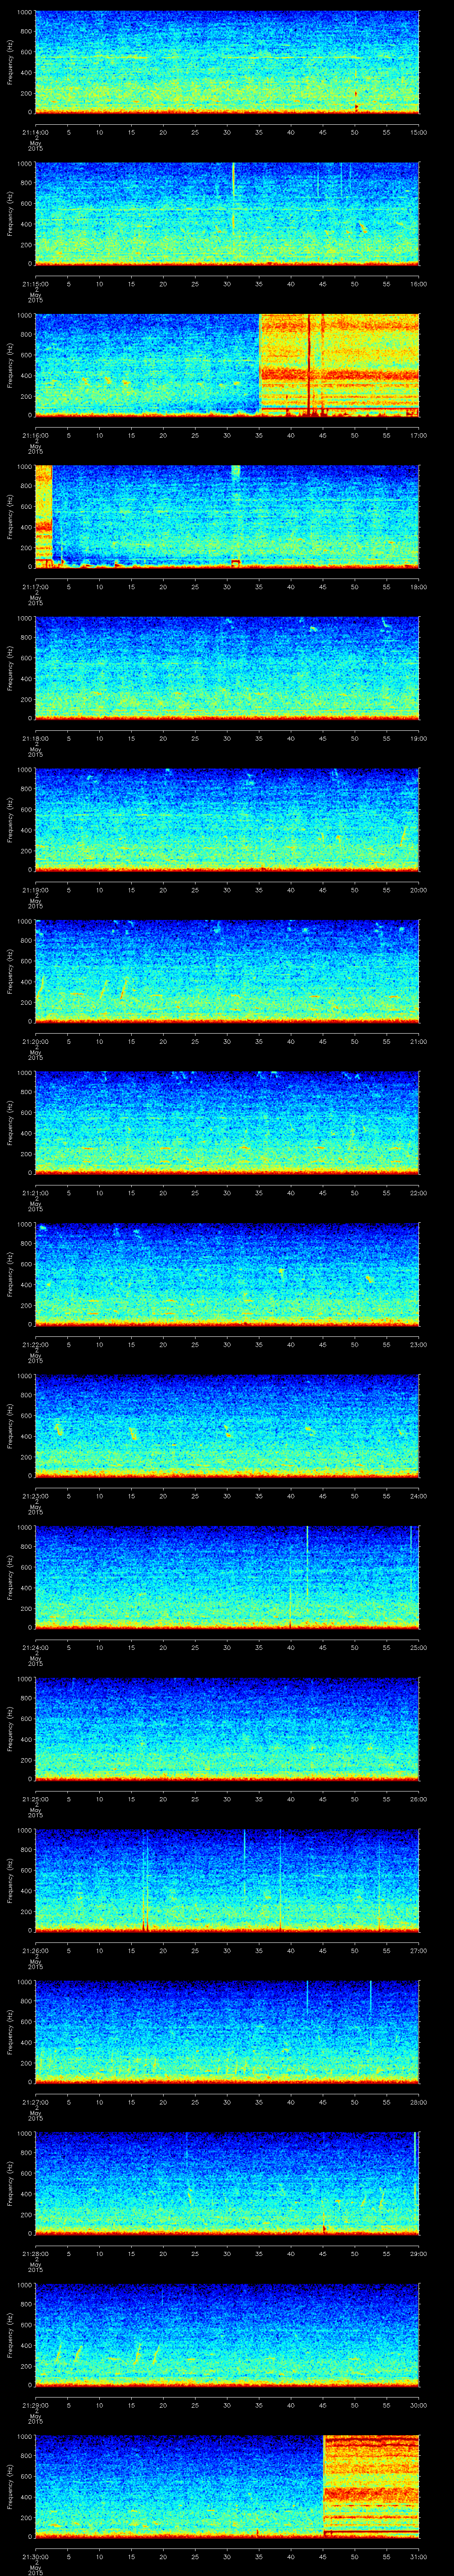Screen dimensions: 454x2576
Task: Click the 35 second tick under 21:16:00 plot
Action: pos(259,435)
